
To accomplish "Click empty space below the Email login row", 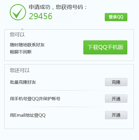I will point(69,124).
